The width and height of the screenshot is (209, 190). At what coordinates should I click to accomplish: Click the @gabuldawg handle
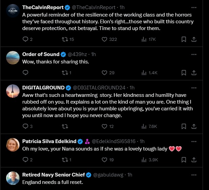[109, 175]
